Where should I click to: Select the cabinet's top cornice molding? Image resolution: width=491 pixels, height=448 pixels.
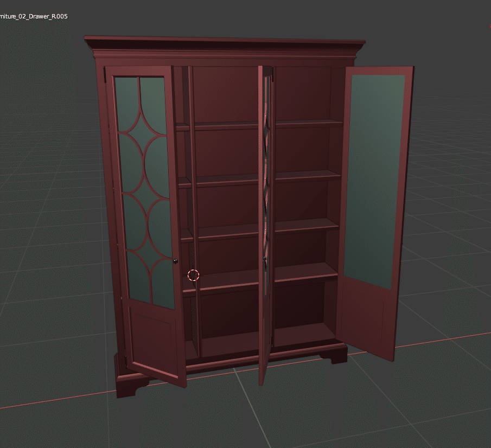[x=225, y=48]
